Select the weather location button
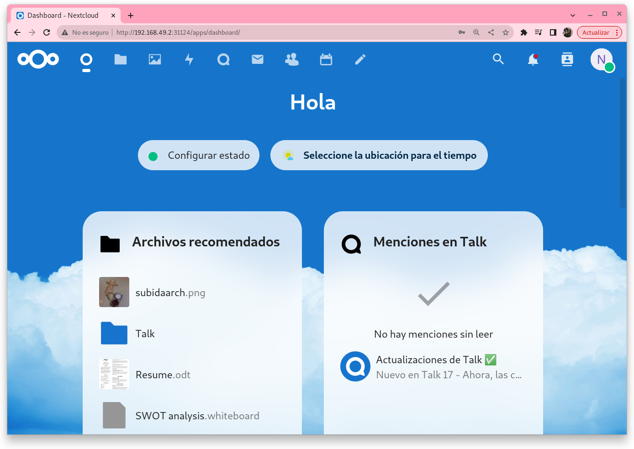Screen dimensions: 634x449 379,155
